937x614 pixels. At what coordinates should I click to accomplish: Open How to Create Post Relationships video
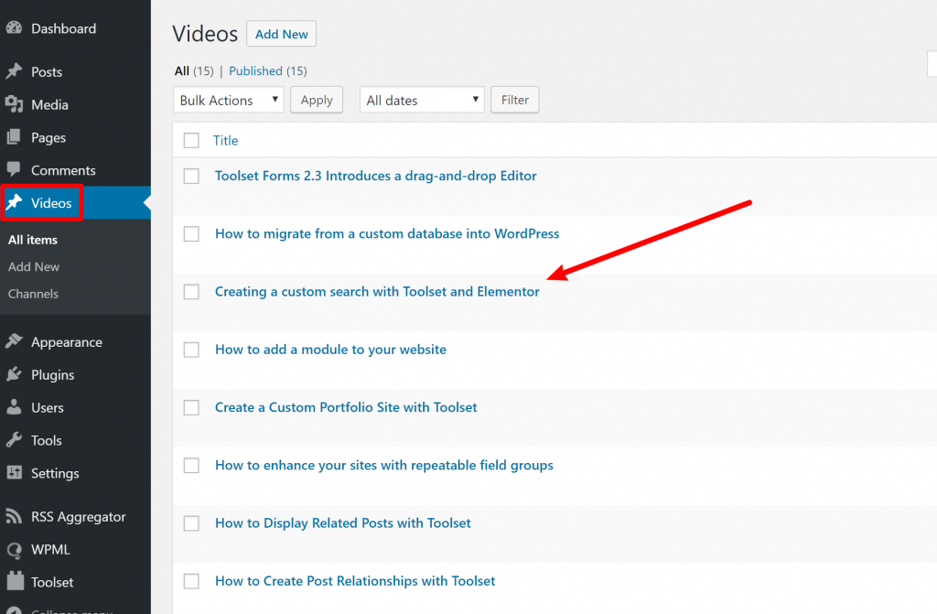(355, 581)
